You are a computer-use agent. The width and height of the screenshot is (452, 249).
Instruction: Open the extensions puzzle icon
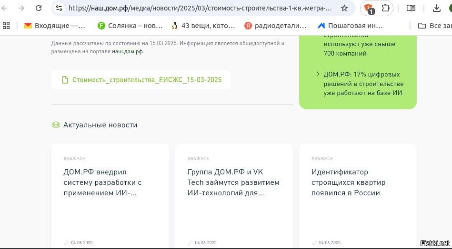point(385,8)
